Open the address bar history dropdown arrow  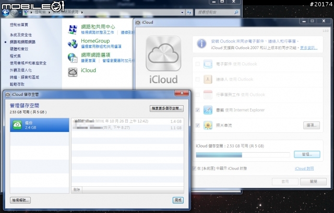(182, 13)
